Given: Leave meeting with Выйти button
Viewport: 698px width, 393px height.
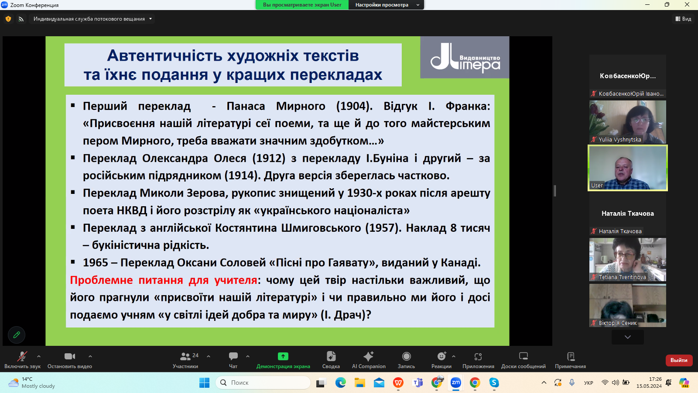Looking at the screenshot, I should [679, 360].
